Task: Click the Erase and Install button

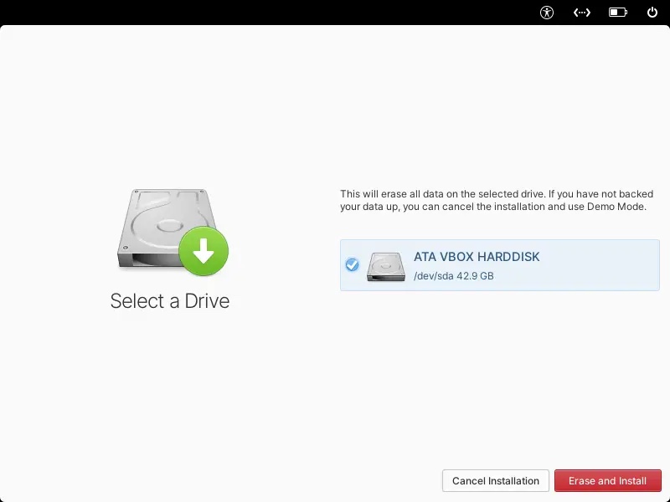Action: pos(607,480)
